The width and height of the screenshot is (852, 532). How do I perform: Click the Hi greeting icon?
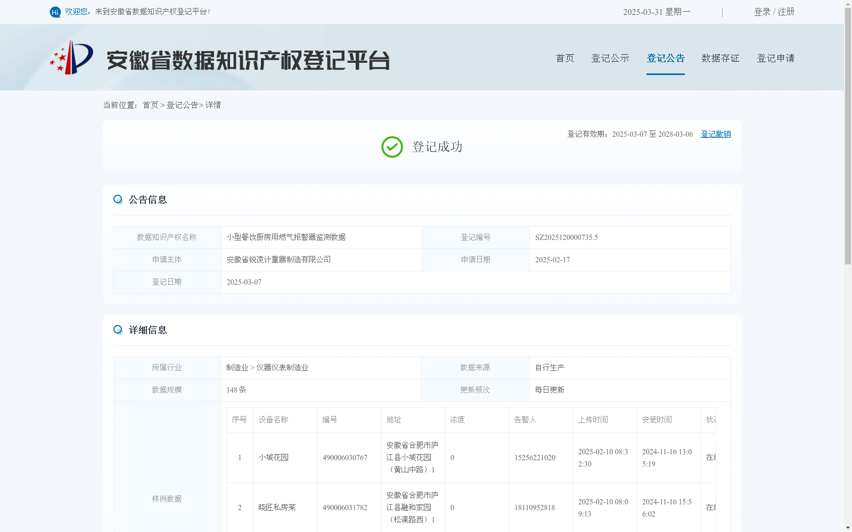click(x=55, y=12)
